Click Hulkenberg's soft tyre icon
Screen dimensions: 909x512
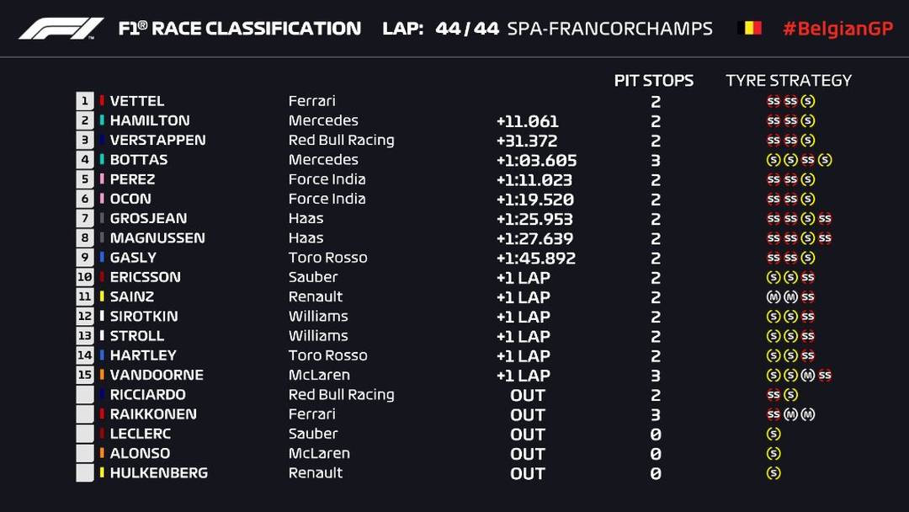[x=773, y=472]
